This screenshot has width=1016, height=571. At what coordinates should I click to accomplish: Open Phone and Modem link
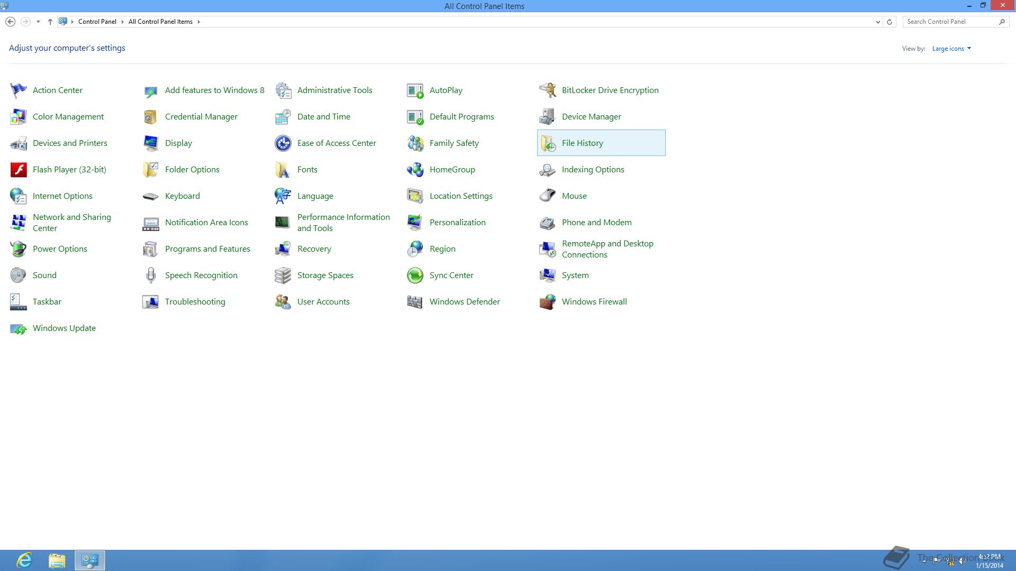[597, 223]
